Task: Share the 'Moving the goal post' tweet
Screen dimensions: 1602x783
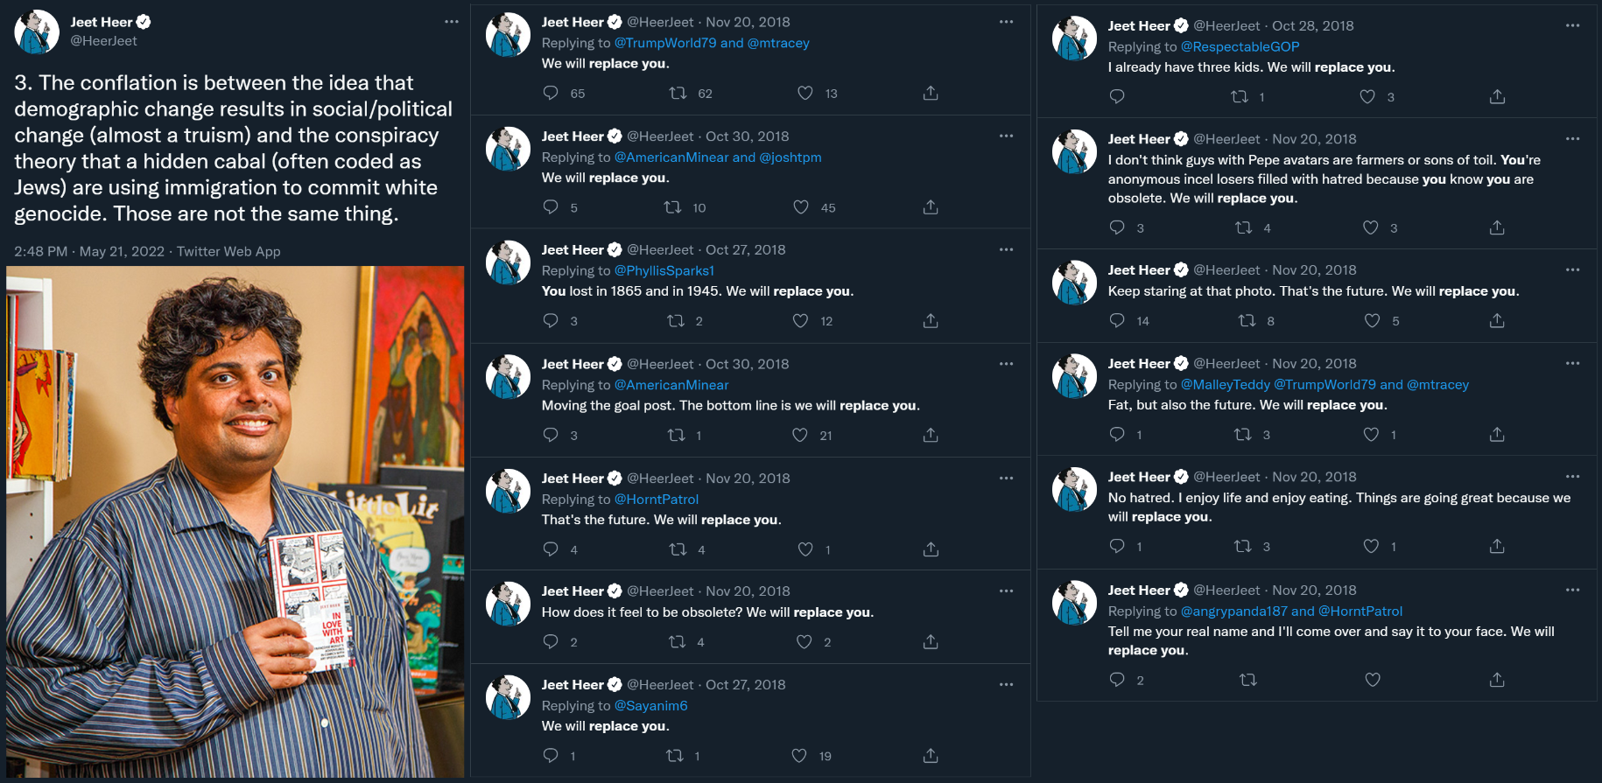Action: 931,435
